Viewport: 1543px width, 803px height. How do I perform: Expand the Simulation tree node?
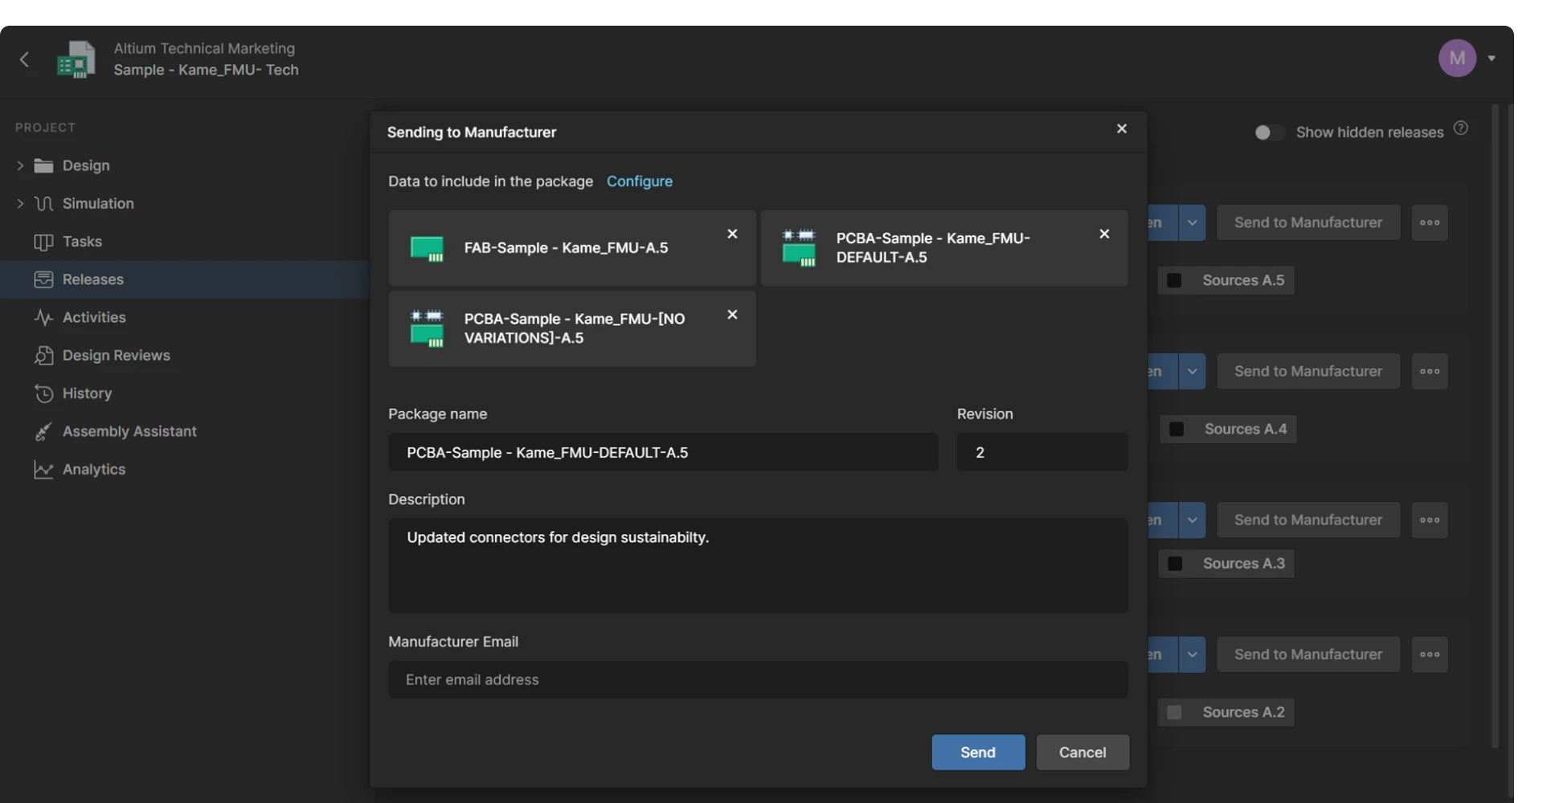(x=20, y=203)
